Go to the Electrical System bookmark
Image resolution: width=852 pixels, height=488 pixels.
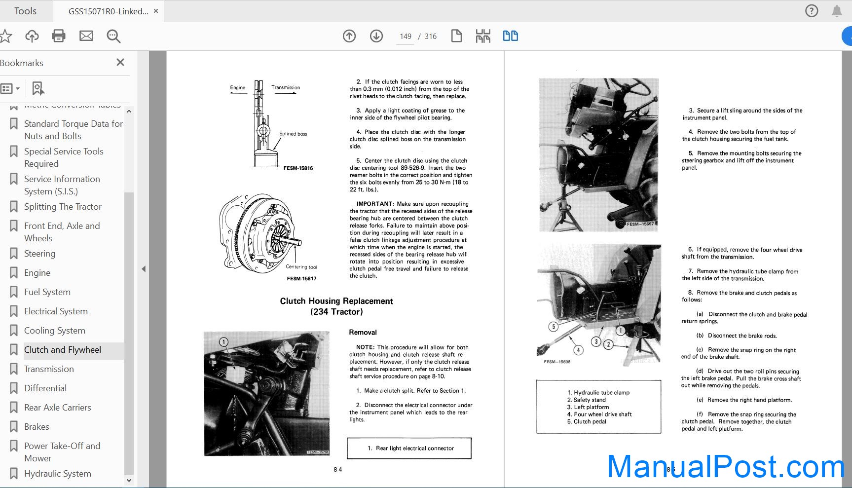point(56,311)
